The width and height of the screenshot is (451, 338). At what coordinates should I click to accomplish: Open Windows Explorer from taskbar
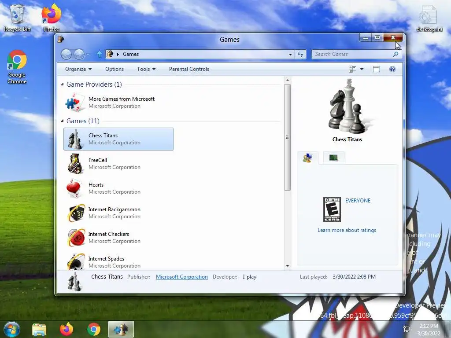39,329
